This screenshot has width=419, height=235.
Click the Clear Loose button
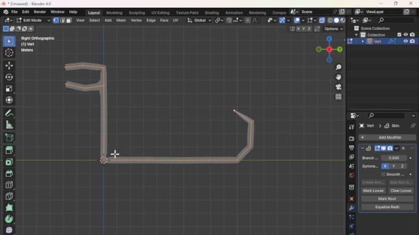click(401, 191)
